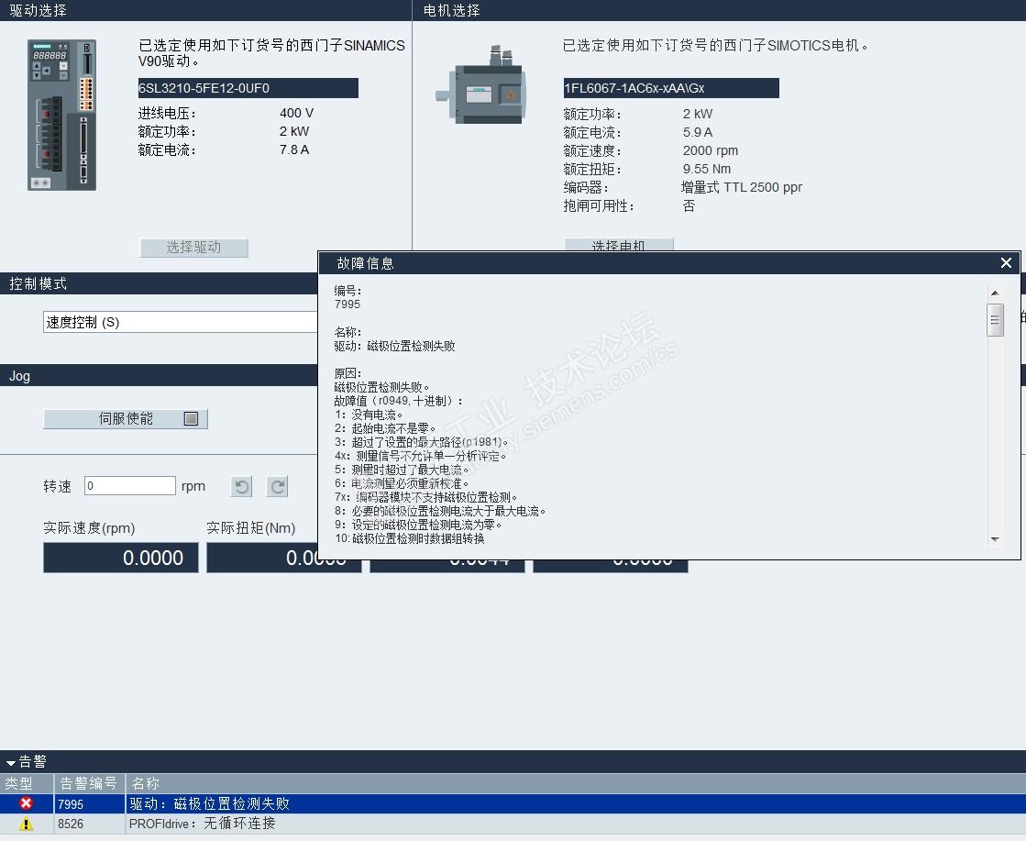Click the fault dialog scroll-down arrow
1026x841 pixels.
[x=995, y=539]
